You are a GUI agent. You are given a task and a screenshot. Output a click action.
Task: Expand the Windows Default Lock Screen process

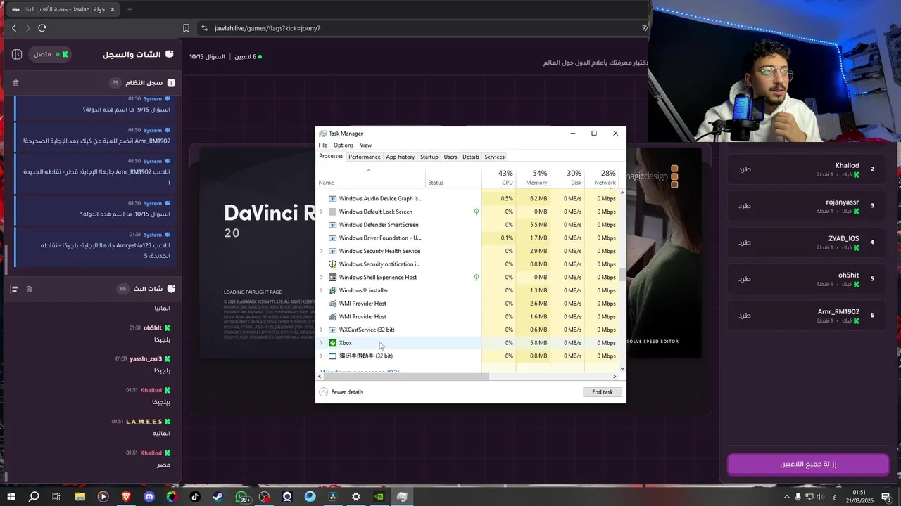[322, 212]
